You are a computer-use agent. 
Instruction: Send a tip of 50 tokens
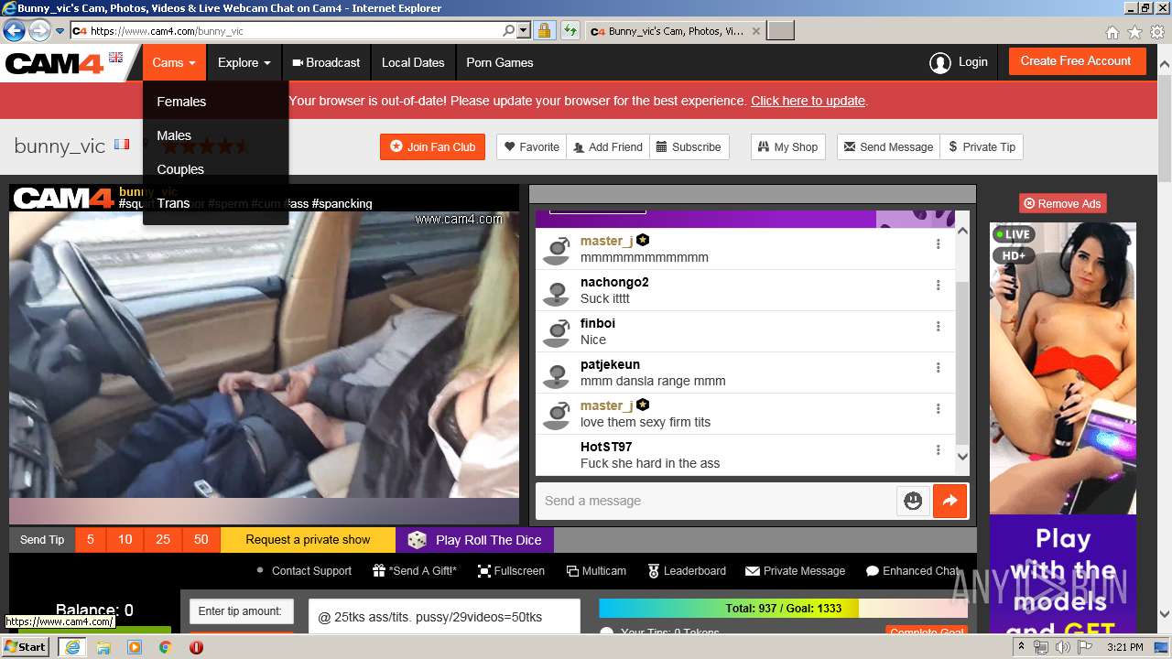pyautogui.click(x=201, y=540)
